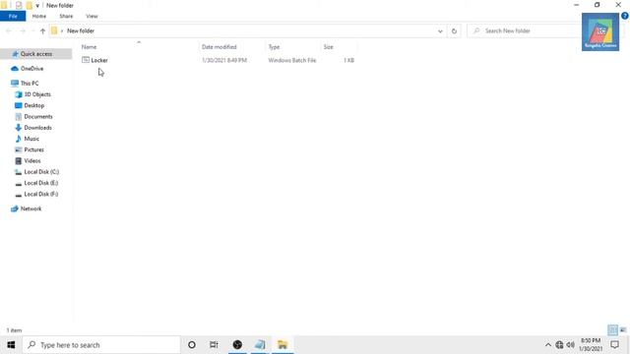This screenshot has width=630, height=354.
Task: Open Task View on taskbar
Action: coord(214,345)
